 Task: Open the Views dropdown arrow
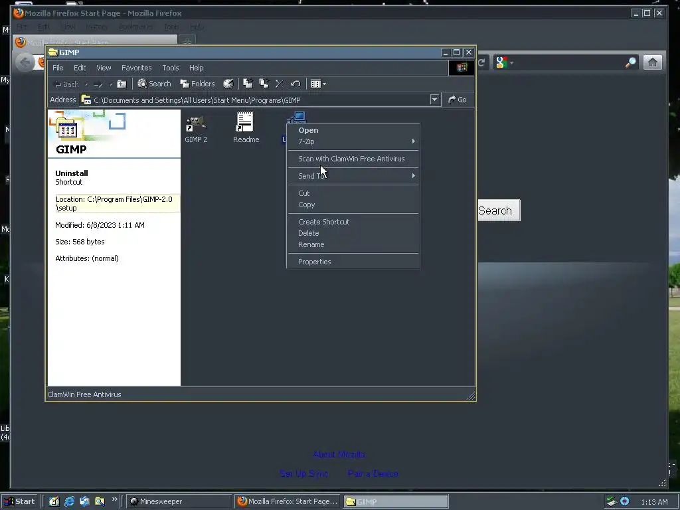(x=324, y=84)
